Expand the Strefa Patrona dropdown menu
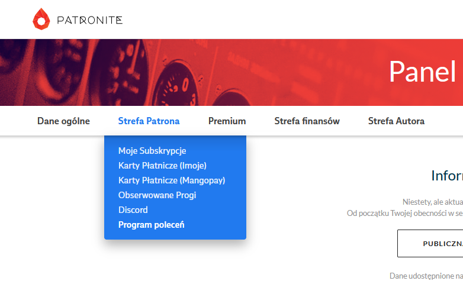Viewport: 463px width, 281px height. 149,121
